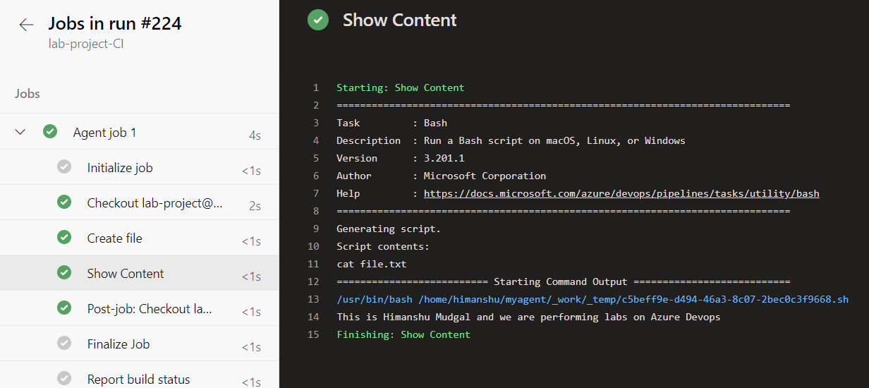Click the Jobs section label
Screen dimensions: 869x388
(x=28, y=93)
